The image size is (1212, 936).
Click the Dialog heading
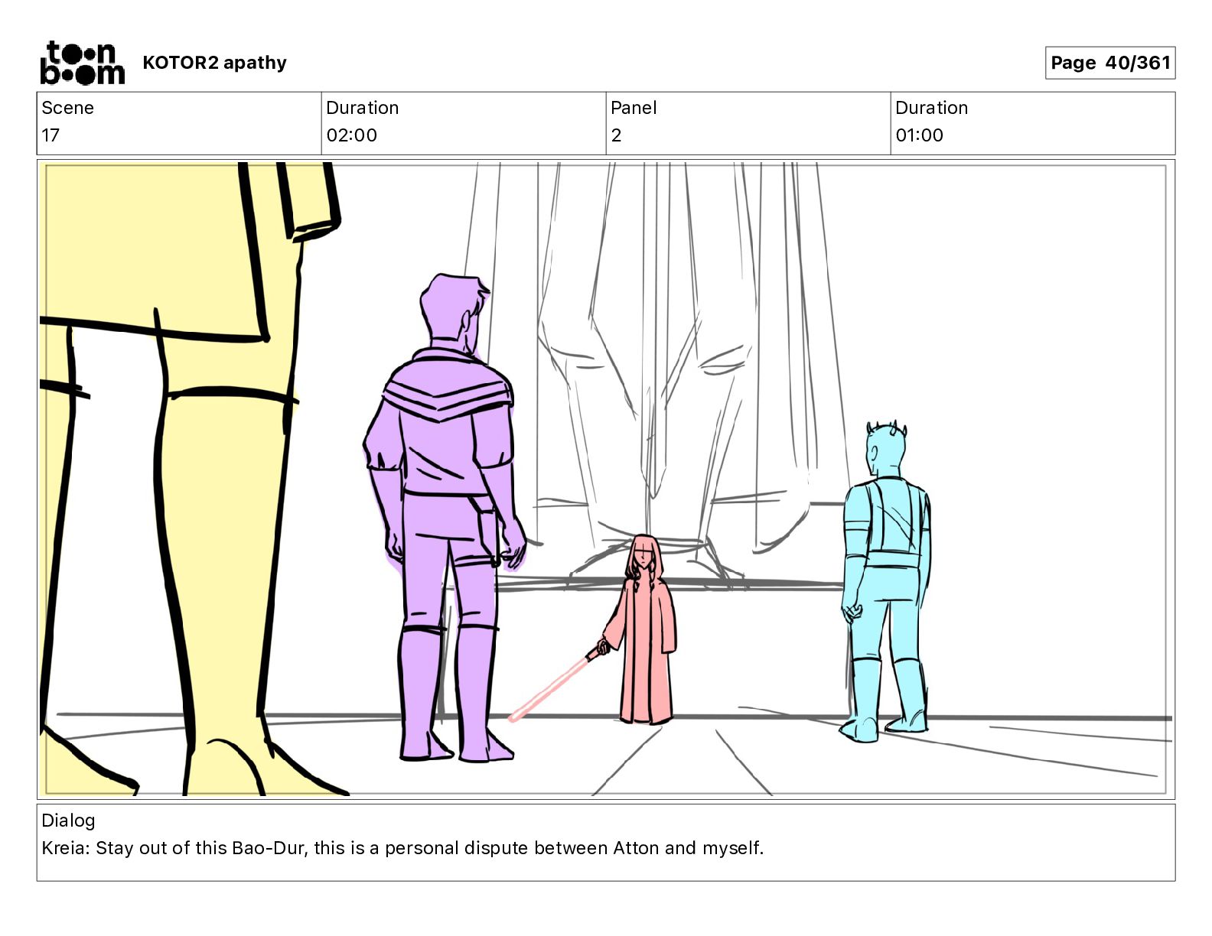coord(68,821)
